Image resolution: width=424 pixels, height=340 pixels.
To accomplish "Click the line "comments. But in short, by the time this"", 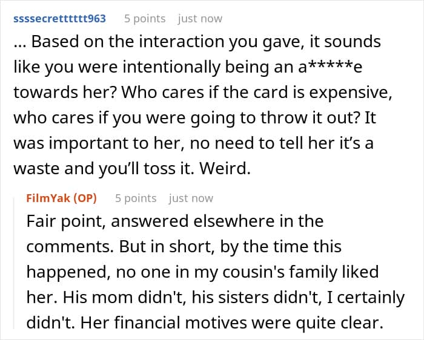I will 184,247.
